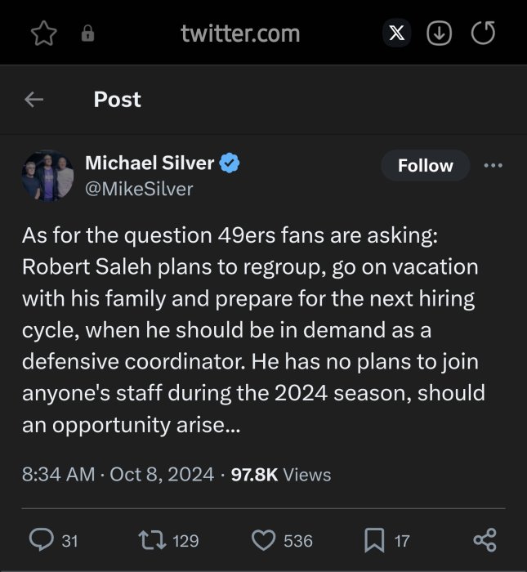Open the @MikeSilver handle link
The width and height of the screenshot is (527, 572).
click(139, 189)
